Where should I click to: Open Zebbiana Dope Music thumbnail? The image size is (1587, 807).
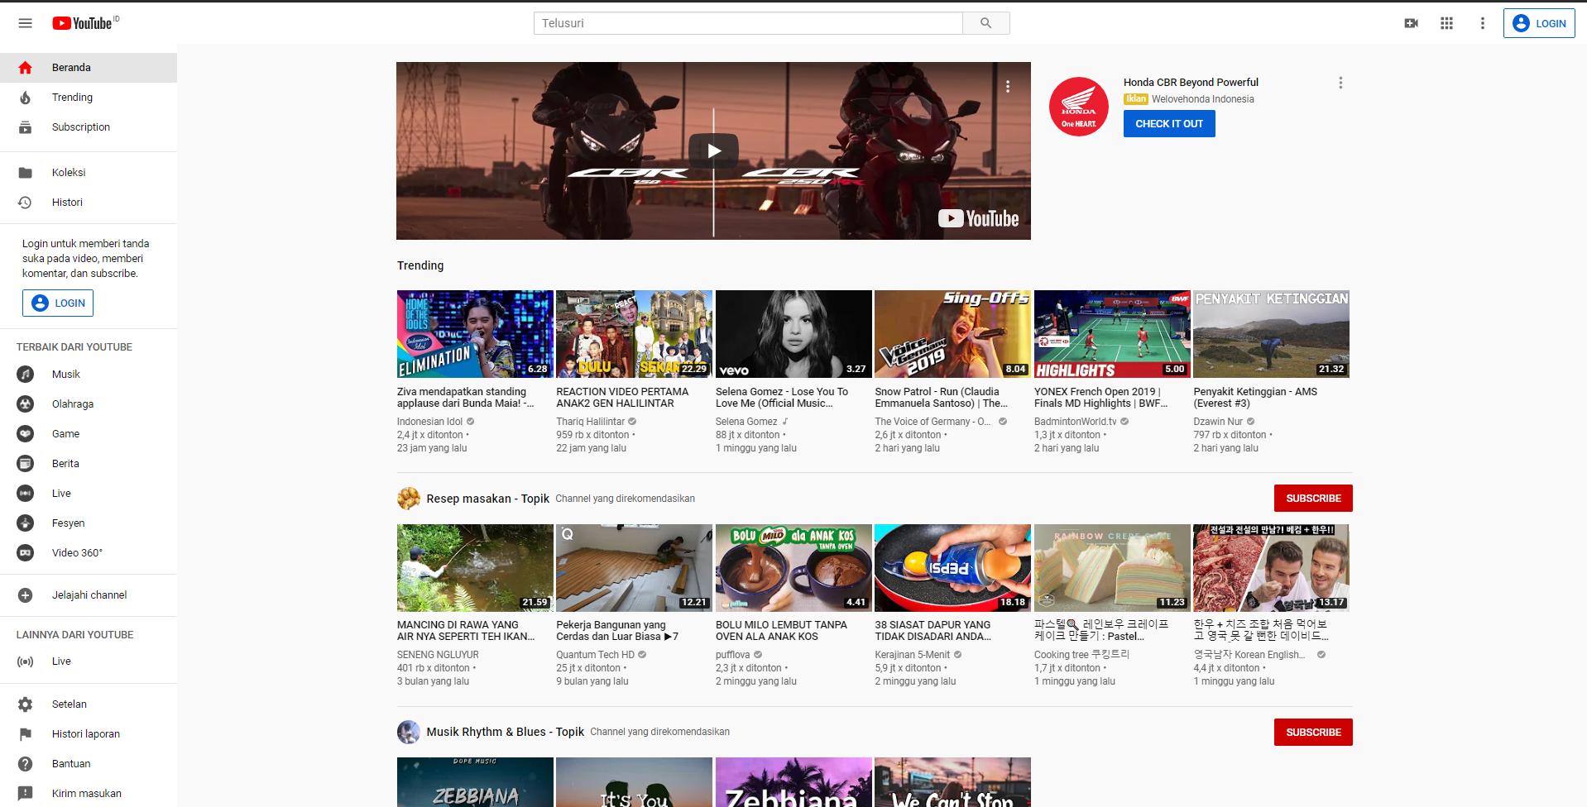(x=475, y=782)
